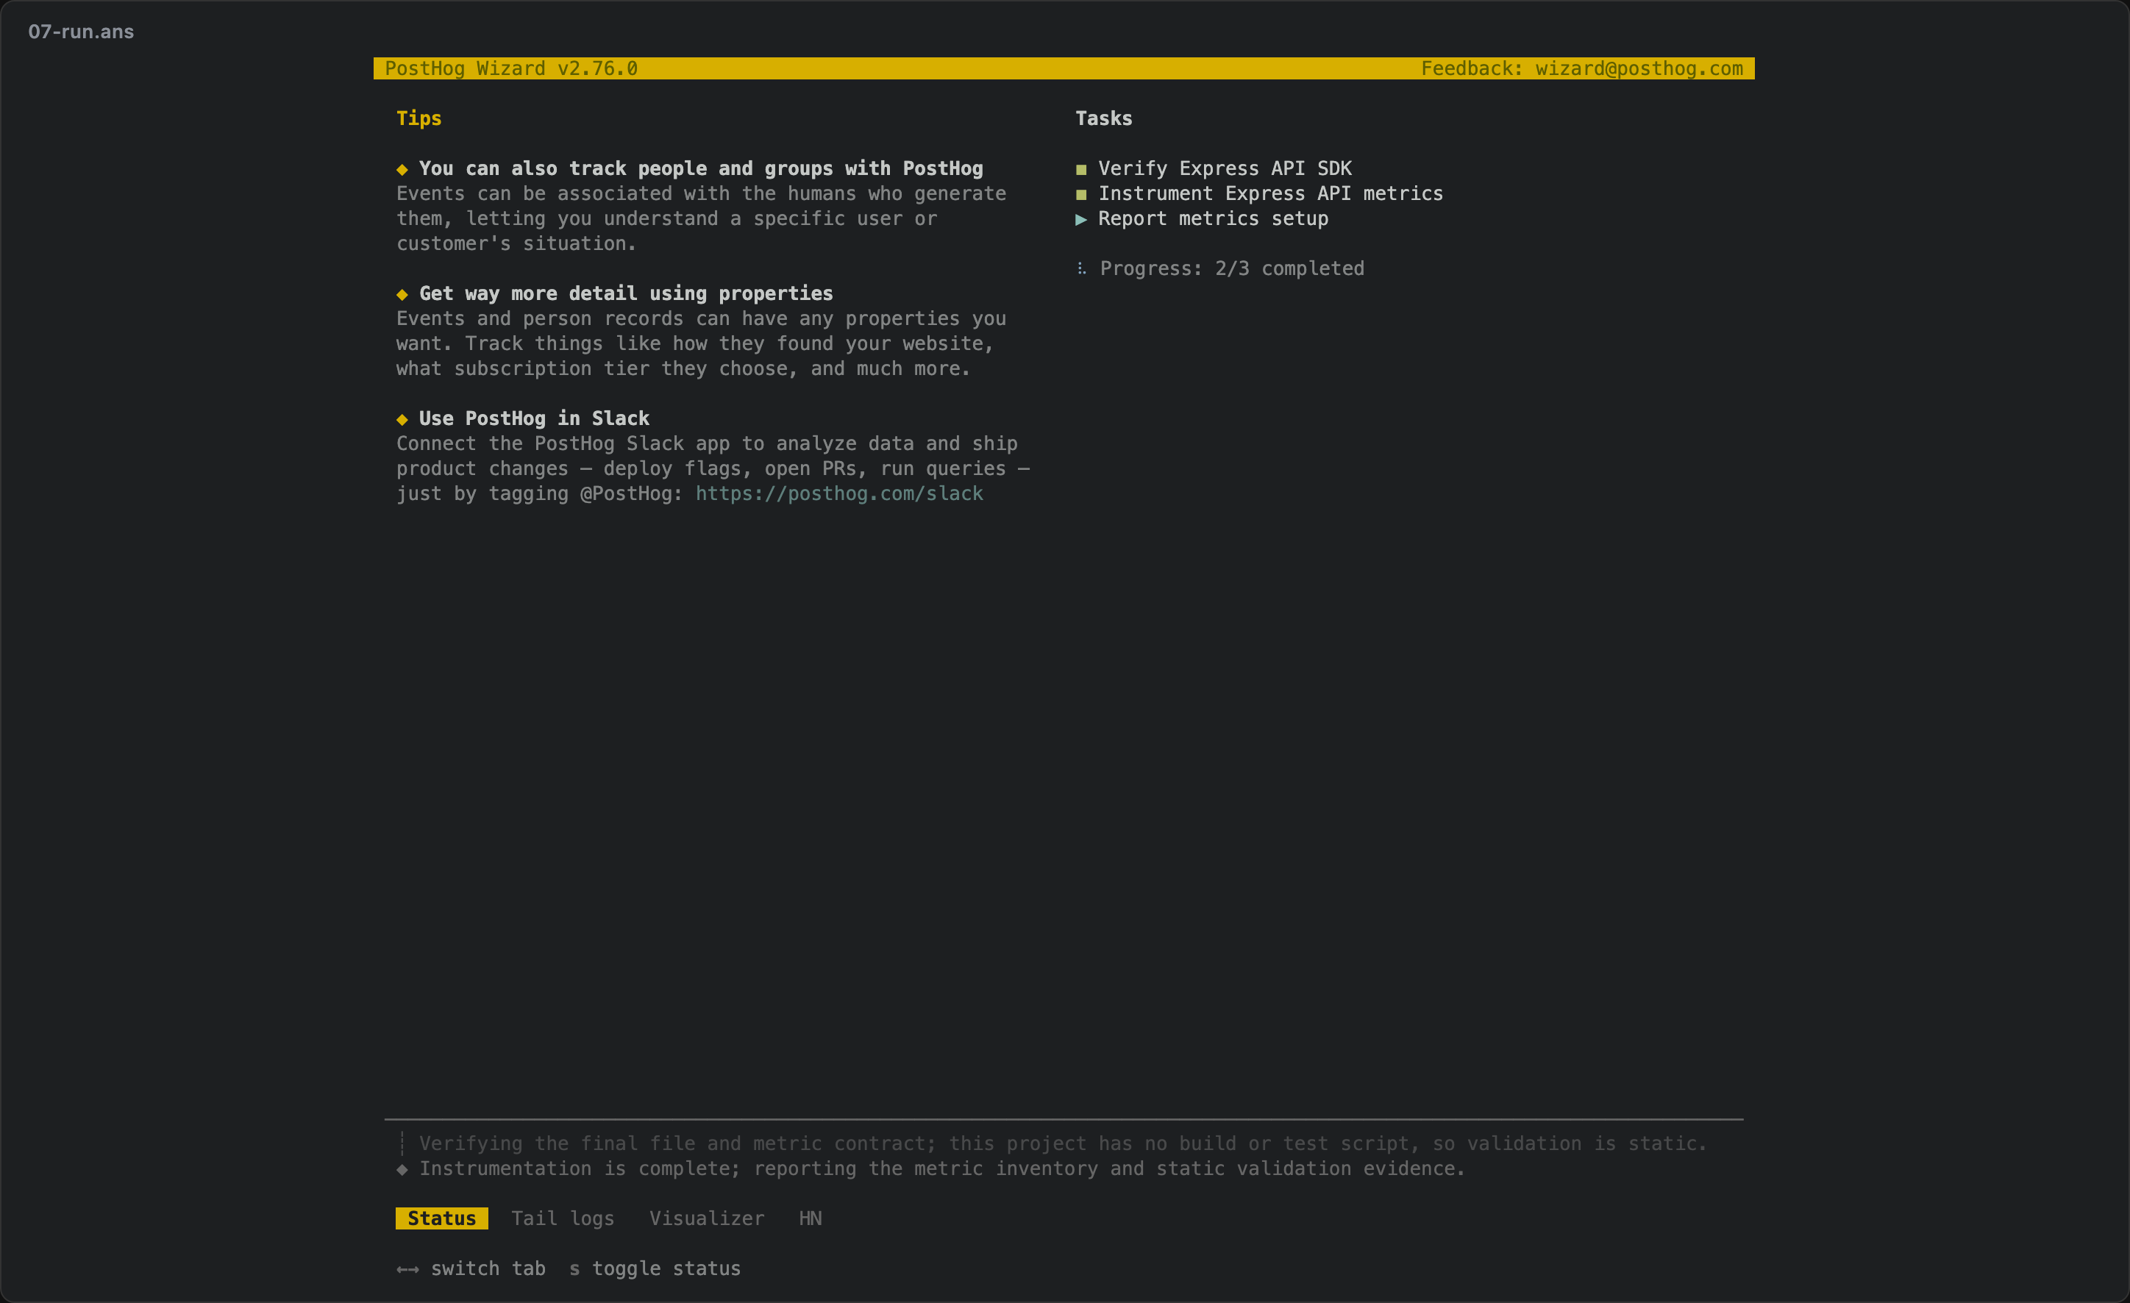Click the tip title 'Get way more detail using properties'
The height and width of the screenshot is (1303, 2130).
pyautogui.click(x=626, y=294)
